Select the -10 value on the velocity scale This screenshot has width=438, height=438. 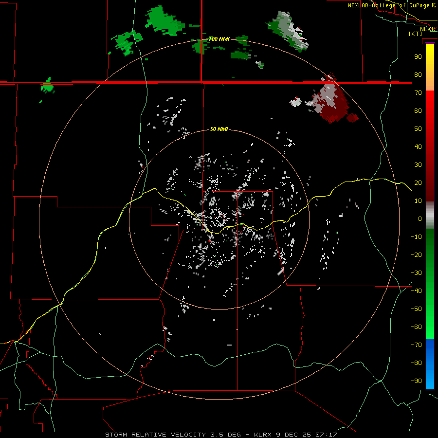[416, 237]
